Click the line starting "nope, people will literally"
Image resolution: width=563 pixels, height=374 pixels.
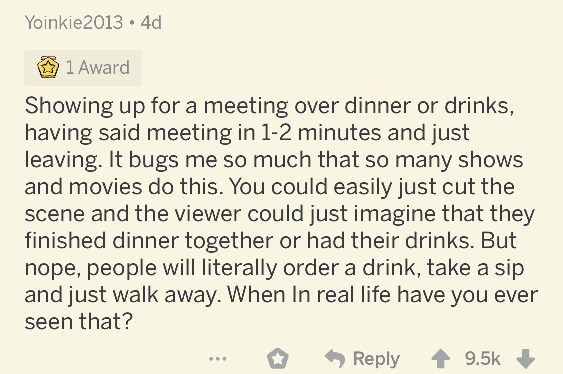(x=274, y=268)
